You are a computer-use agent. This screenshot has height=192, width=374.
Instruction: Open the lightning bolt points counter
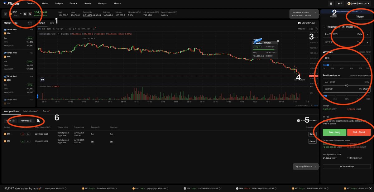point(340,3)
